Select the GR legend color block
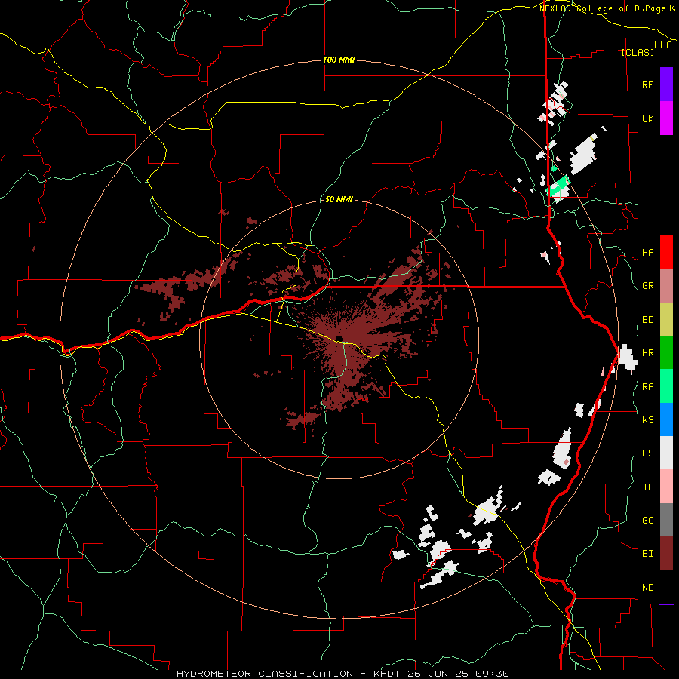 666,285
